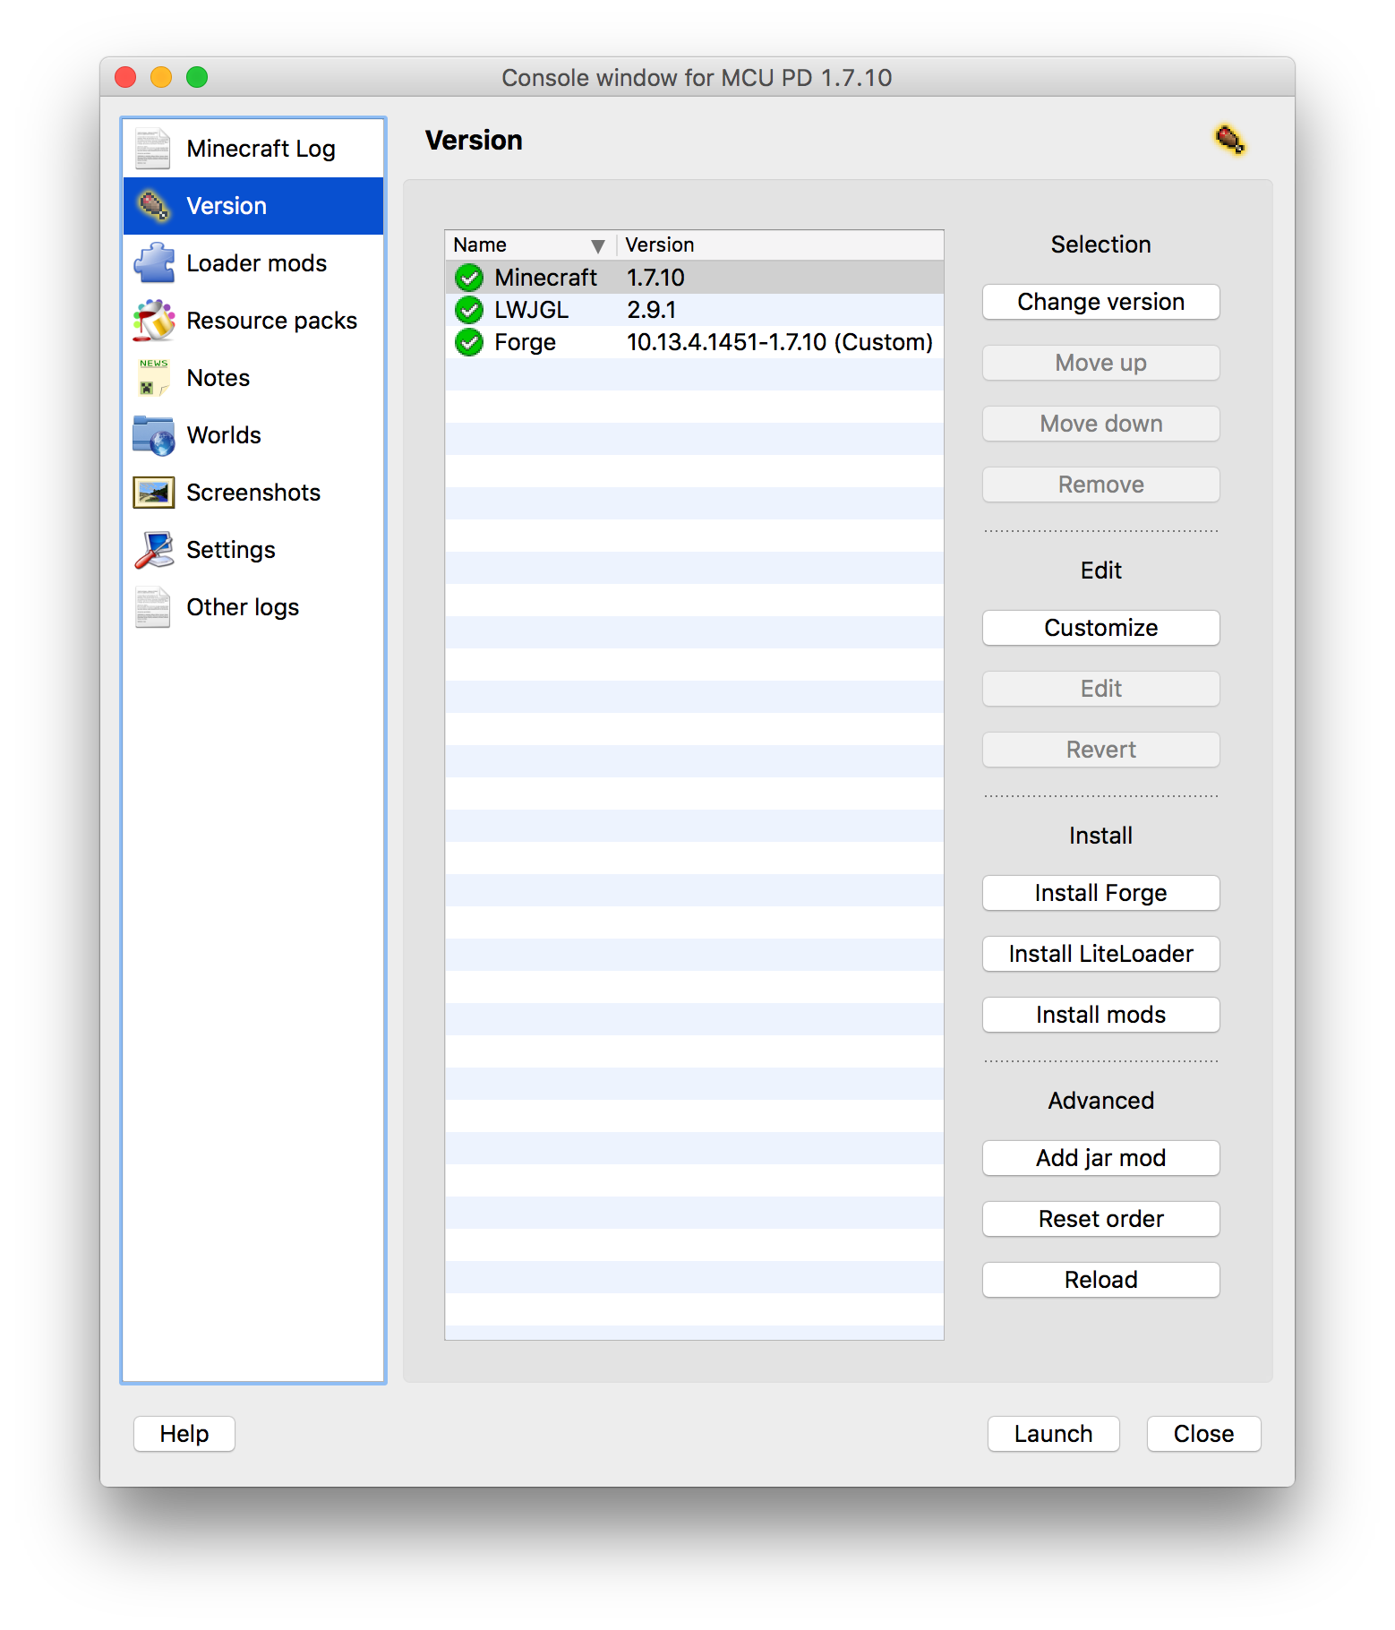Click the Notes news icon
The height and width of the screenshot is (1630, 1395).
pos(153,378)
